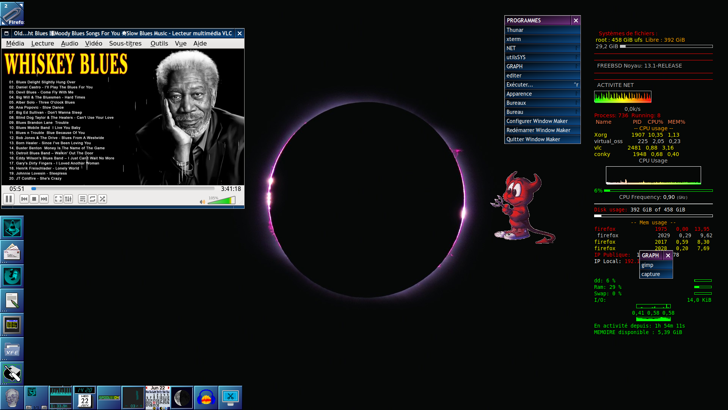The image size is (728, 410).
Task: Go to previous workspace in pager dockapp
Action: click(28, 407)
